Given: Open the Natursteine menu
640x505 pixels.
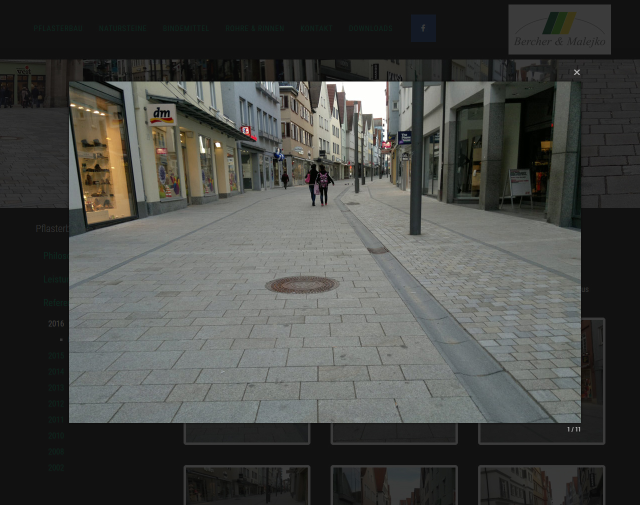Looking at the screenshot, I should tap(123, 28).
